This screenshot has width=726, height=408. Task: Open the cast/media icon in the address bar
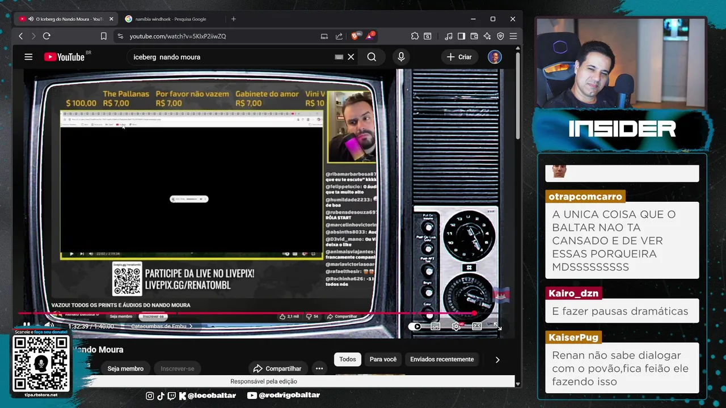pos(324,36)
